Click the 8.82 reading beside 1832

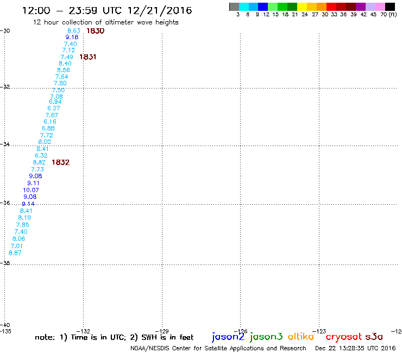coord(39,162)
